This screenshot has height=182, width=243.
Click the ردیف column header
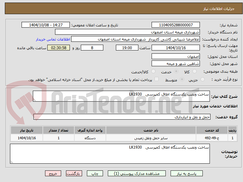click(x=232, y=130)
